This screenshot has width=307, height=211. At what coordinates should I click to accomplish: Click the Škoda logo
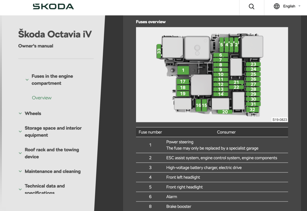53,6
